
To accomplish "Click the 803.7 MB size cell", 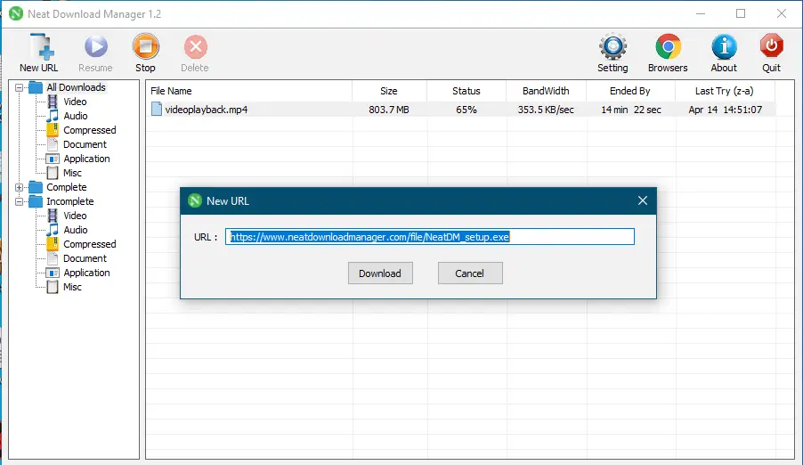I will 389,110.
